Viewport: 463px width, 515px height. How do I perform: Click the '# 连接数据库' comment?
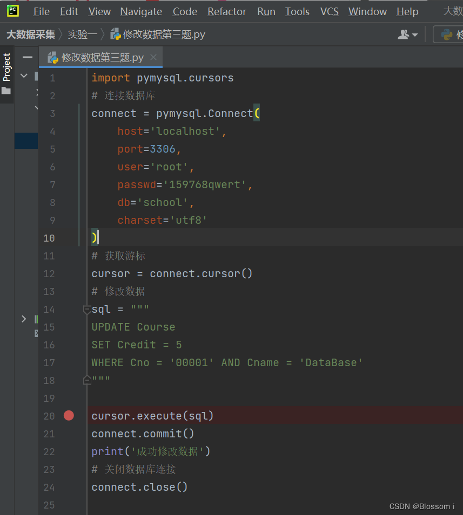coord(123,96)
